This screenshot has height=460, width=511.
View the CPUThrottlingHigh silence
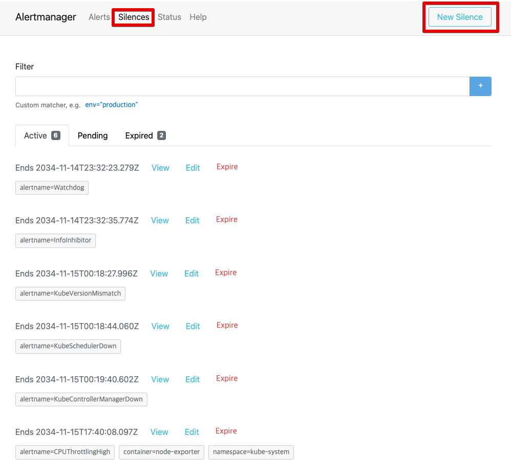click(x=159, y=432)
